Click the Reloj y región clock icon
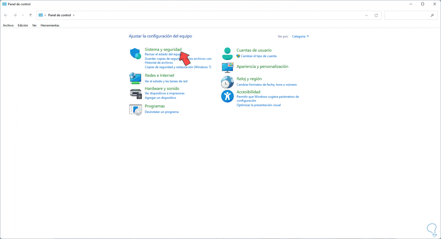Viewport: 441px width, 239px height. coord(227,82)
